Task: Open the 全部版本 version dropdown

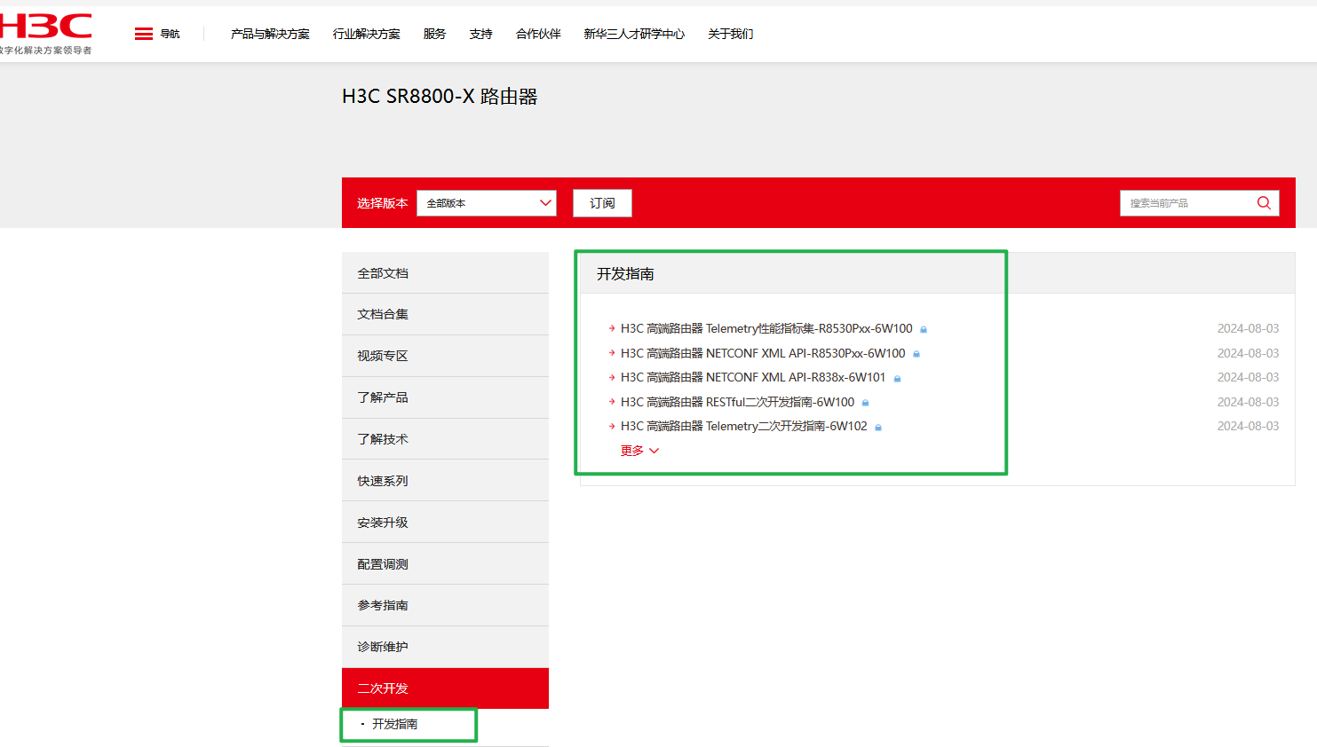Action: coord(487,203)
